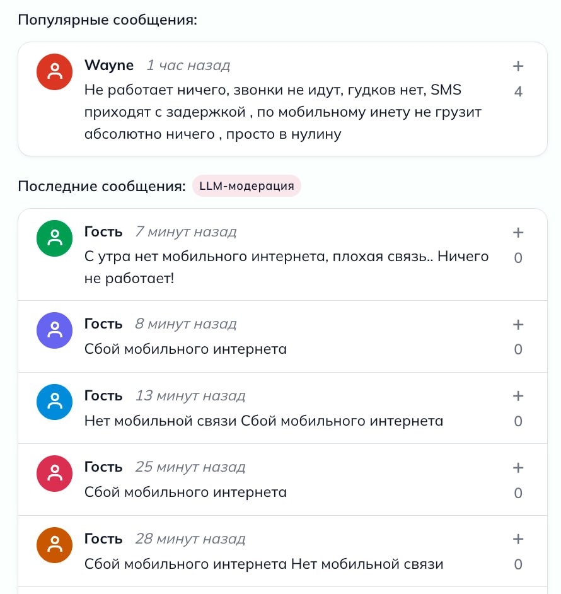The image size is (561, 594).
Task: Select the purple guest avatar
Action: (x=55, y=330)
